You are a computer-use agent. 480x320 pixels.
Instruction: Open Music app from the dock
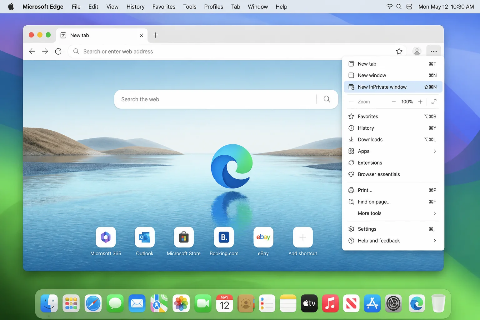tap(330, 303)
